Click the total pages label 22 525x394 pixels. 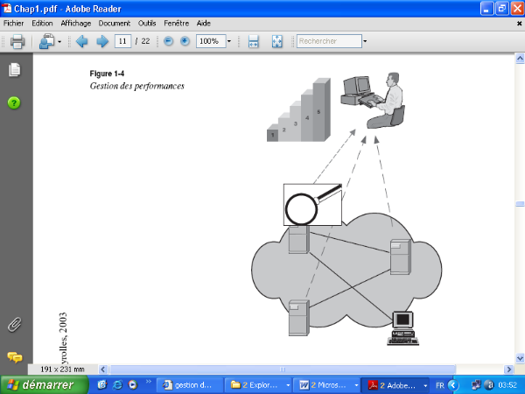pyautogui.click(x=145, y=41)
